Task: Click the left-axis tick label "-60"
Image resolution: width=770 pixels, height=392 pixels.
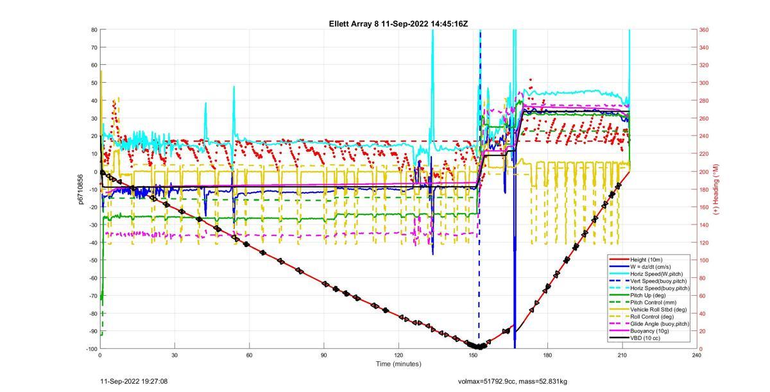Action: 92,278
